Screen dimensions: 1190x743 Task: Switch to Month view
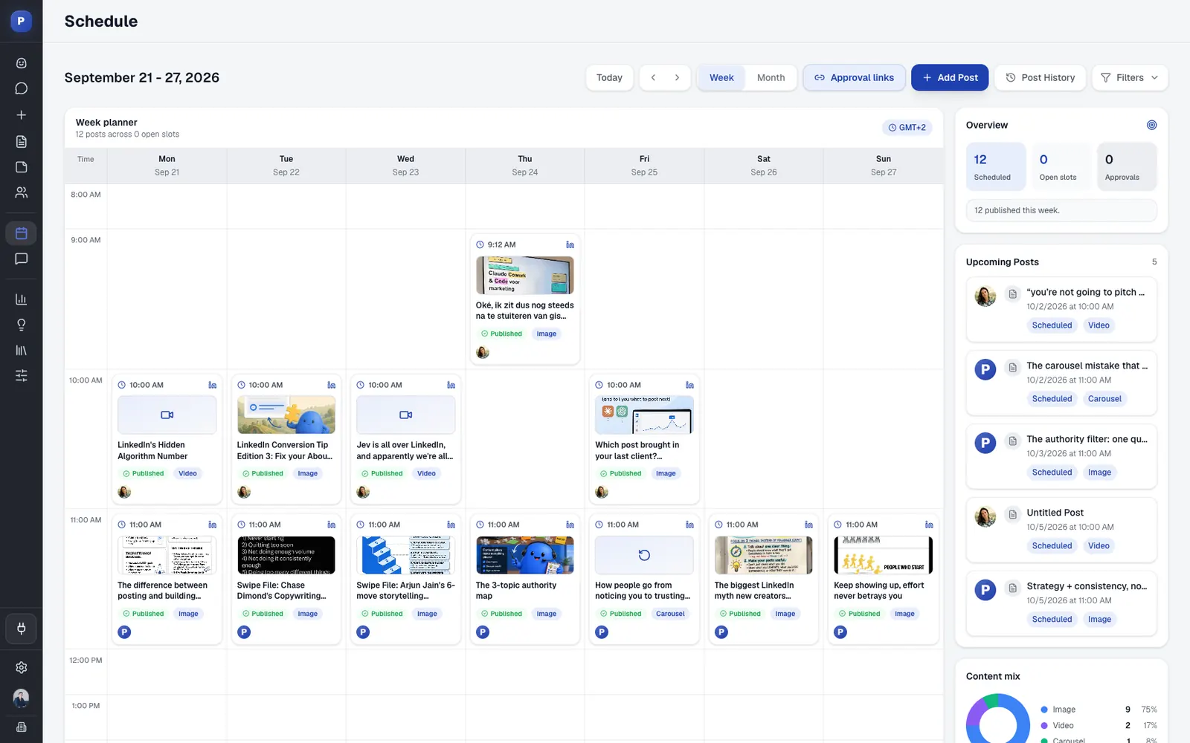[x=771, y=77]
